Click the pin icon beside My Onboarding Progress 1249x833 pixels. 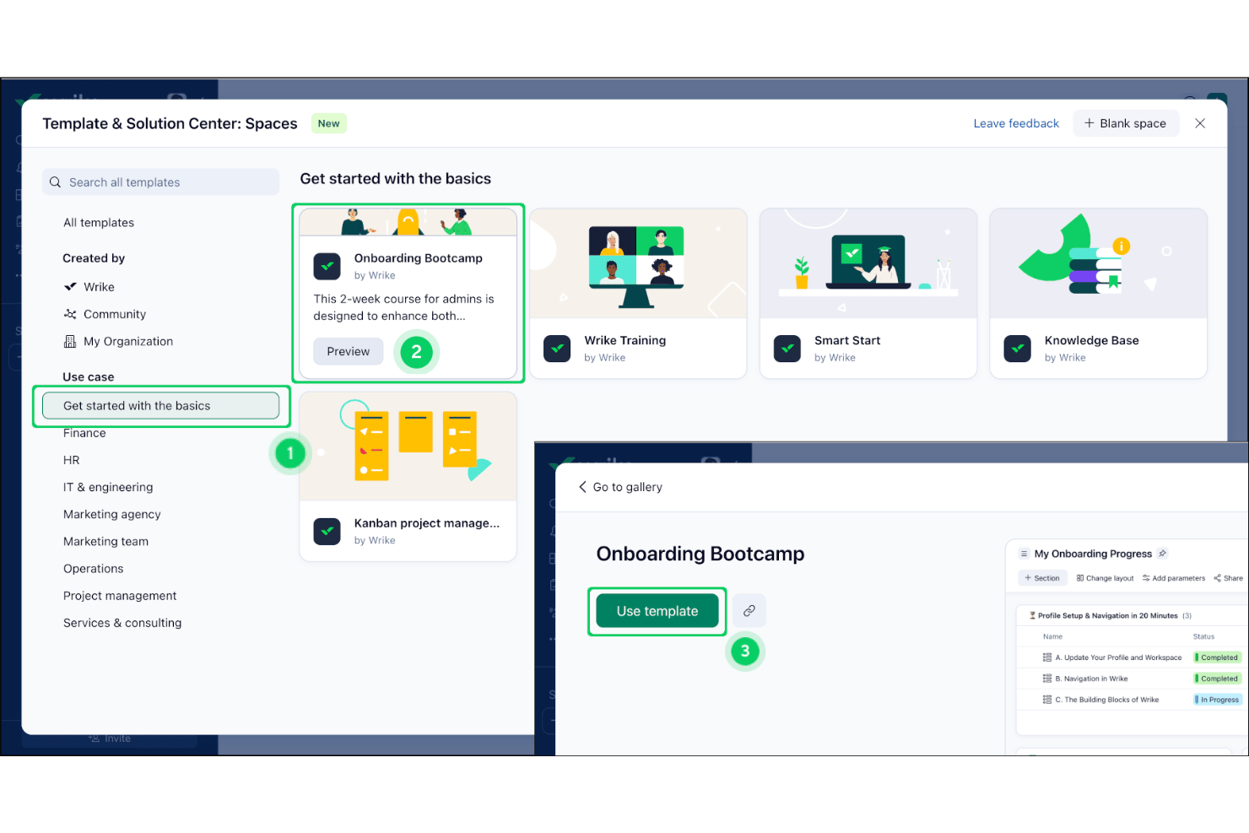[x=1162, y=554]
